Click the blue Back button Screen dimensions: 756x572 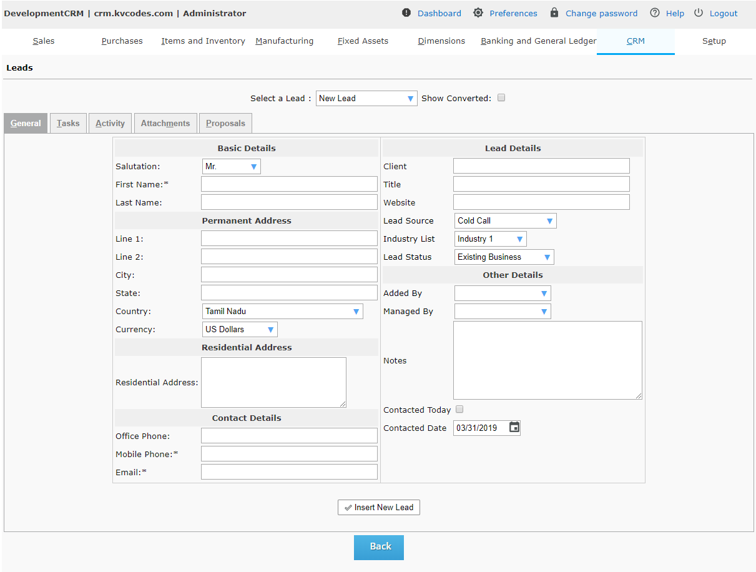(379, 547)
